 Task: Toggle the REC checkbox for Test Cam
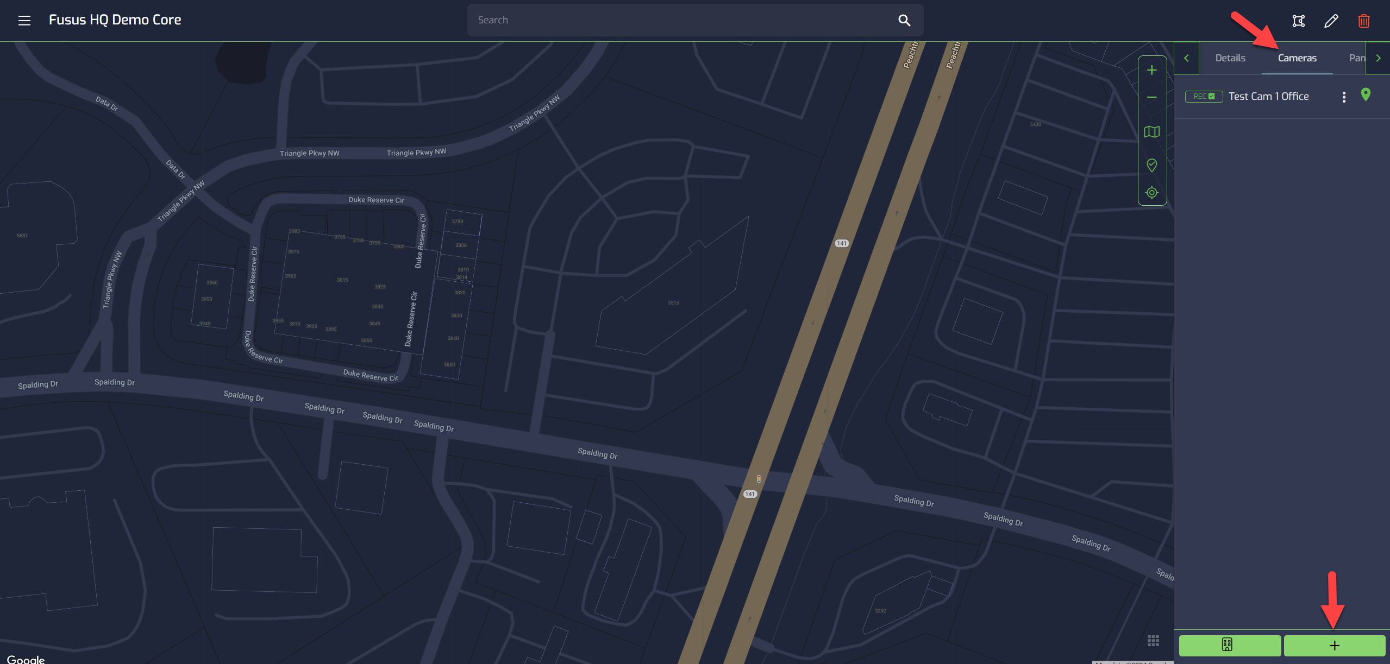tap(1211, 97)
